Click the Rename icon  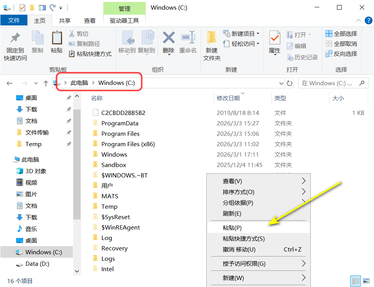pyautogui.click(x=188, y=37)
